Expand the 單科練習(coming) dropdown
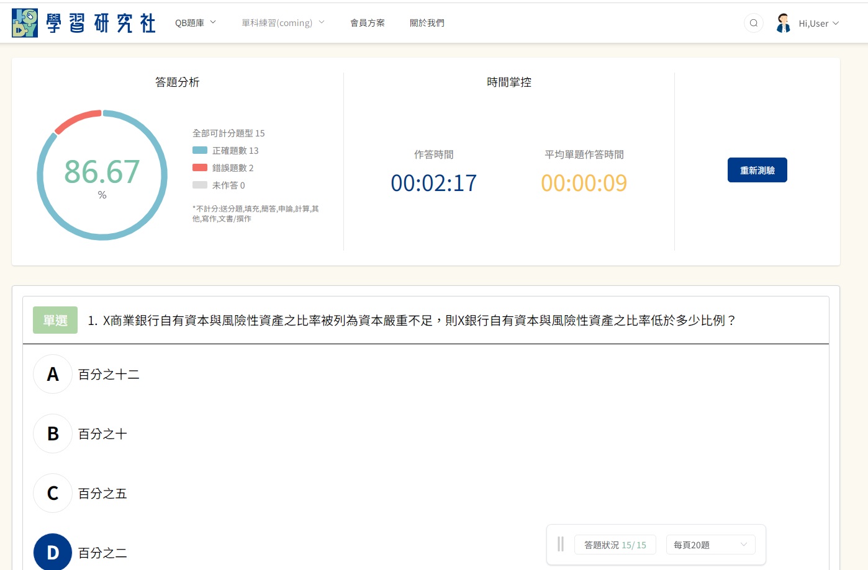Screen dimensions: 868x570 283,23
